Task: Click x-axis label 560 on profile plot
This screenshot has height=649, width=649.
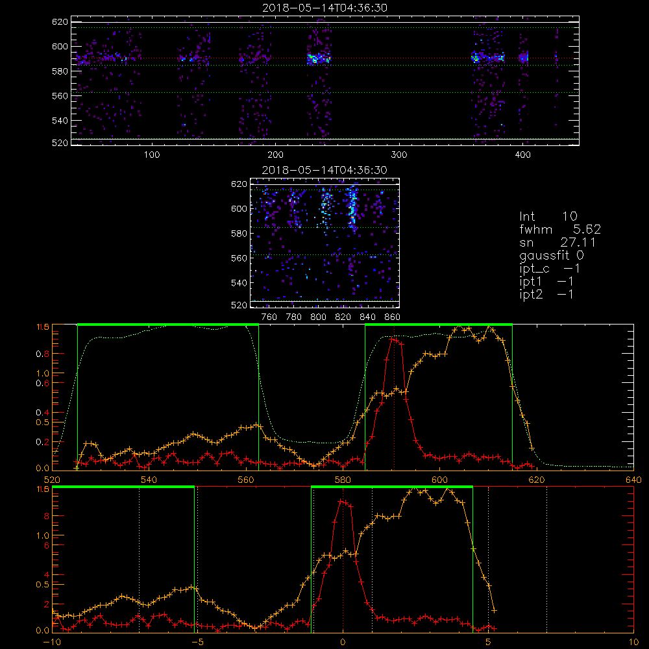Action: 246,480
